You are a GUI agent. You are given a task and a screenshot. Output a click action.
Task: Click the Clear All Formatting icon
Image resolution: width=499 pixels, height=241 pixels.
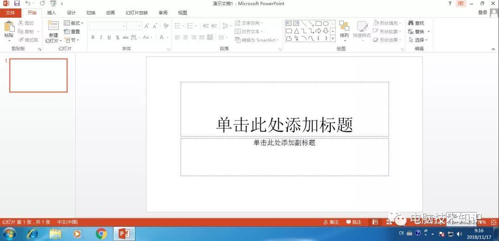pyautogui.click(x=166, y=26)
